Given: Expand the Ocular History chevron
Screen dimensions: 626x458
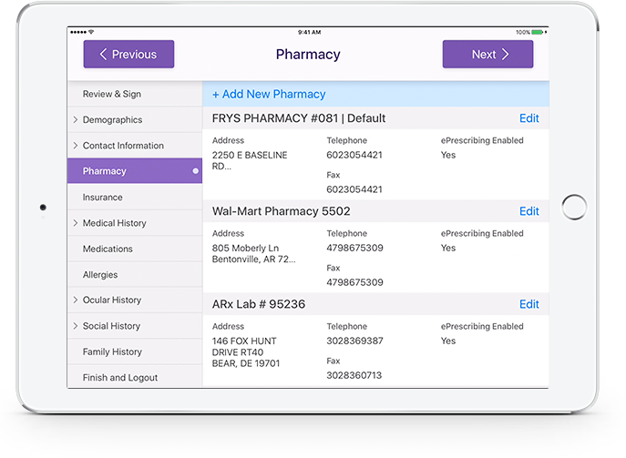Looking at the screenshot, I should [75, 300].
